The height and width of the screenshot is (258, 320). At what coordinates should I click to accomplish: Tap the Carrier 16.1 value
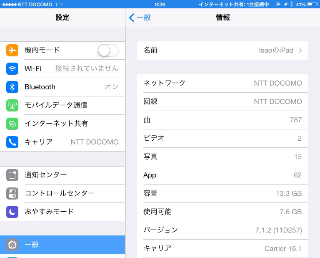point(283,248)
